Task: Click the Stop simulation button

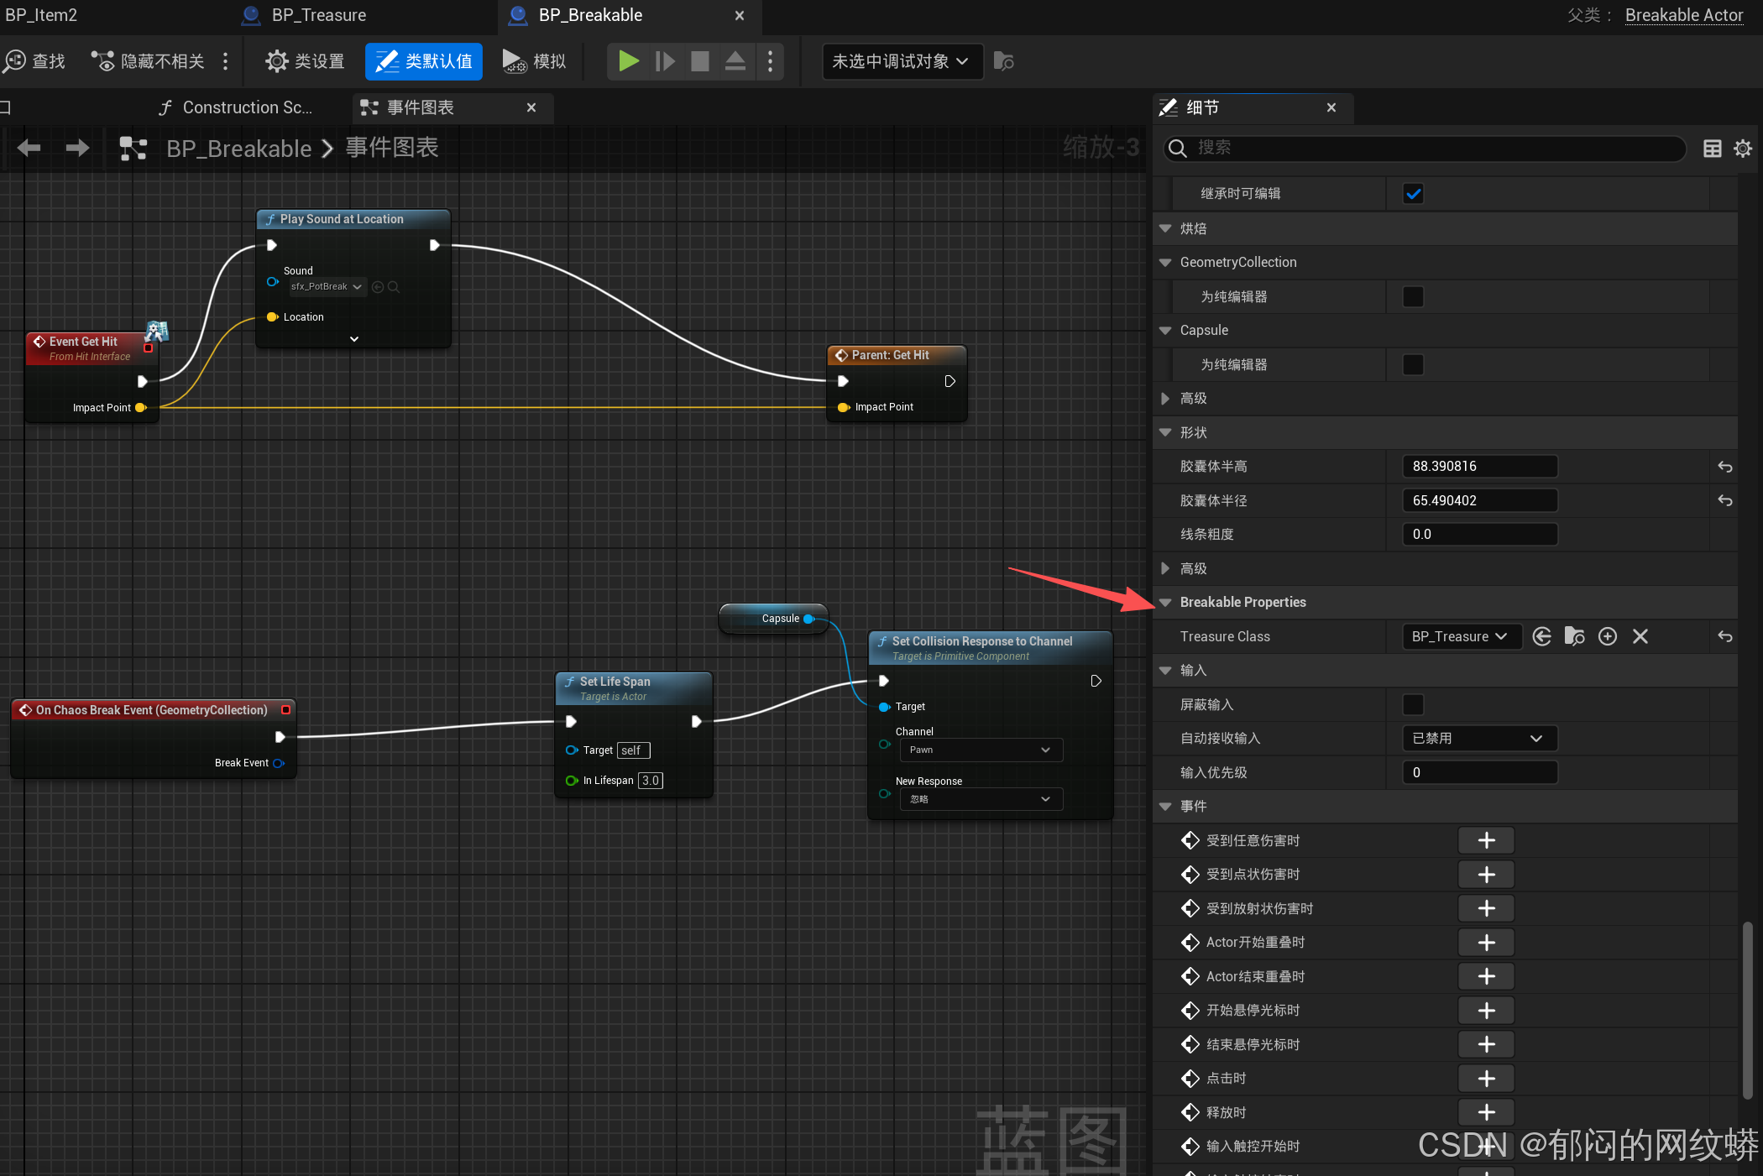Action: [x=699, y=61]
